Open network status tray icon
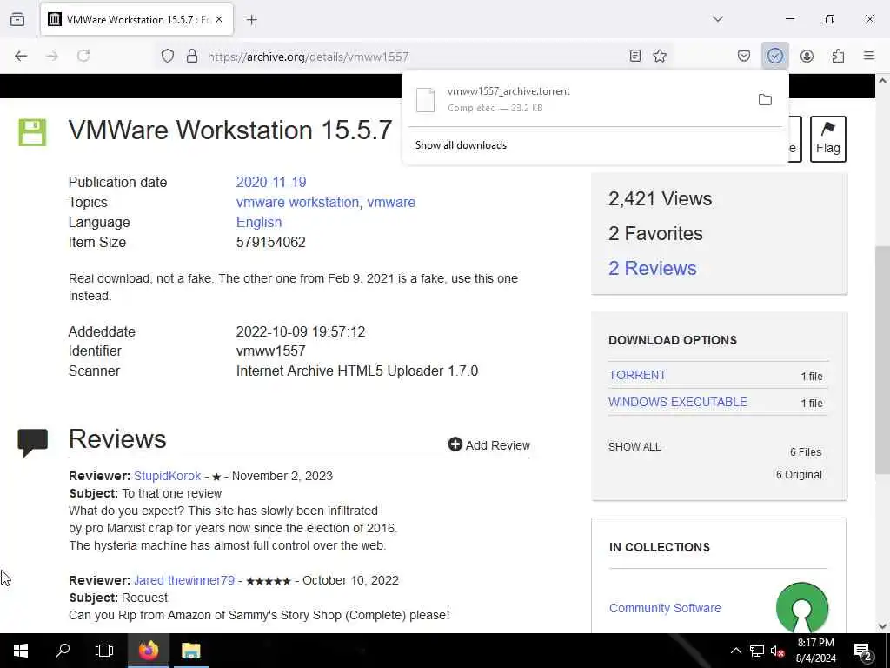This screenshot has height=668, width=890. pyautogui.click(x=757, y=651)
